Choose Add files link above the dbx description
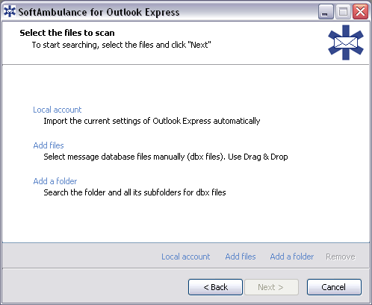This screenshot has width=372, height=305. point(49,145)
